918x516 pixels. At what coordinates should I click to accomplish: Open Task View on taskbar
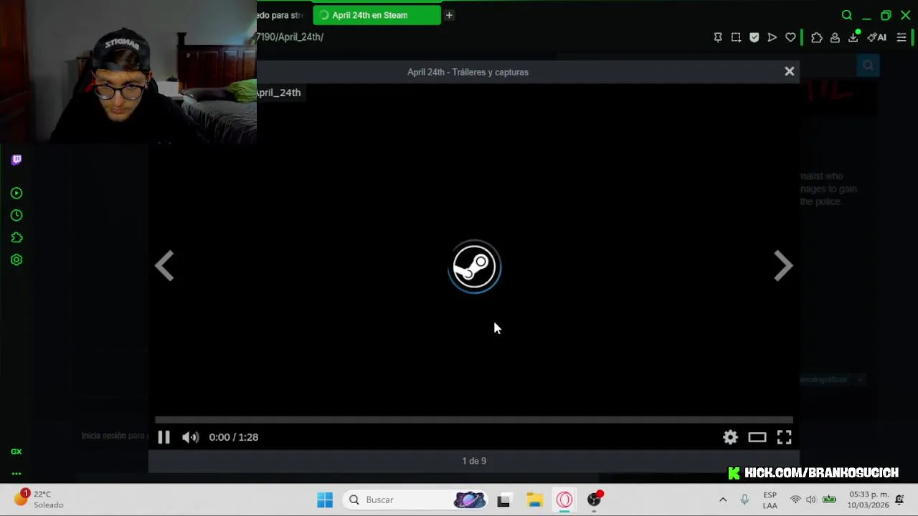[503, 500]
